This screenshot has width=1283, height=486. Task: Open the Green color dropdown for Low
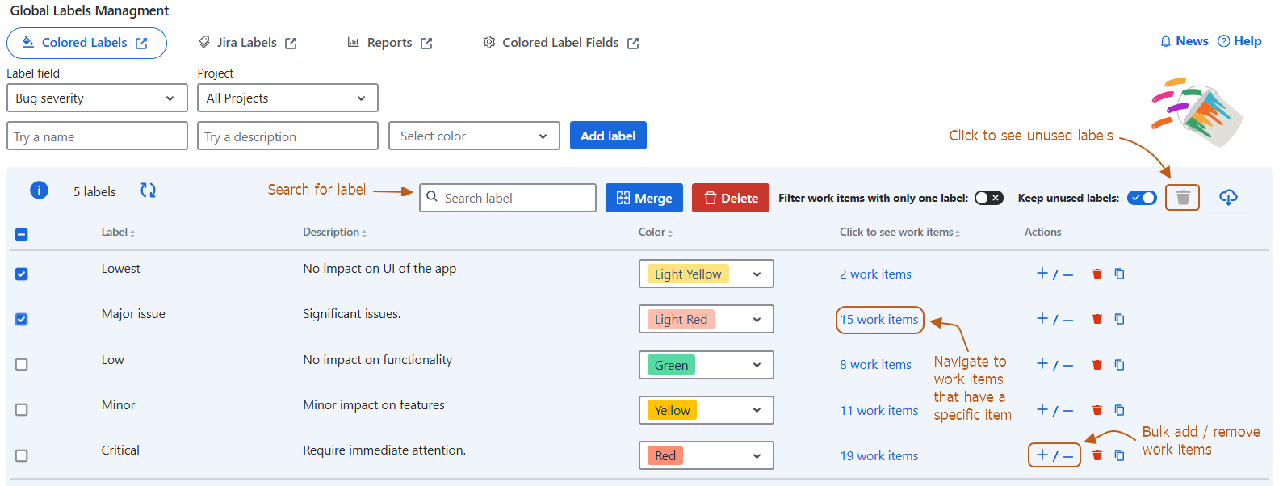[x=706, y=365]
